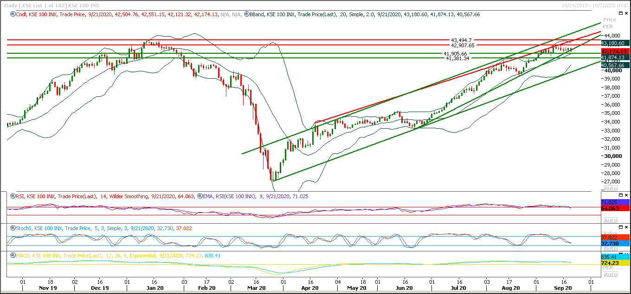
Task: Click the icon before the EMA RSI legend
Action: (x=200, y=196)
